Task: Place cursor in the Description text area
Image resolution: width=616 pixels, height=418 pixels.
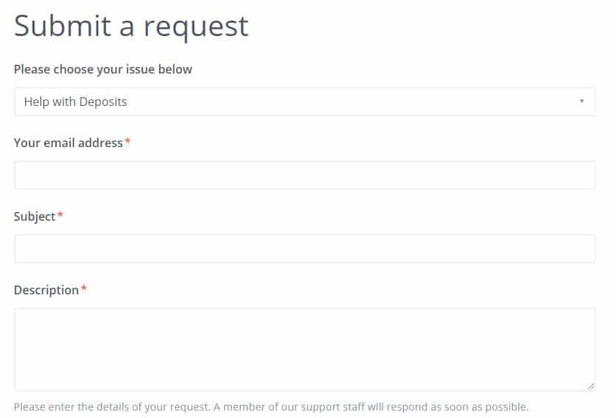Action: click(x=304, y=349)
